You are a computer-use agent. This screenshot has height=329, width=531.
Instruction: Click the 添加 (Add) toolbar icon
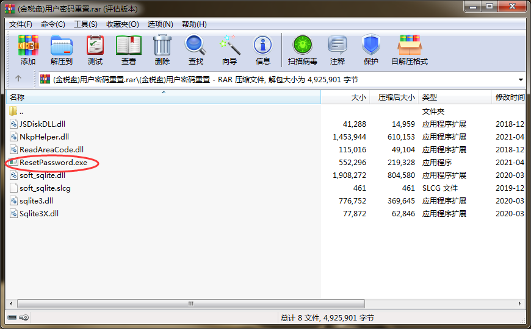click(28, 45)
